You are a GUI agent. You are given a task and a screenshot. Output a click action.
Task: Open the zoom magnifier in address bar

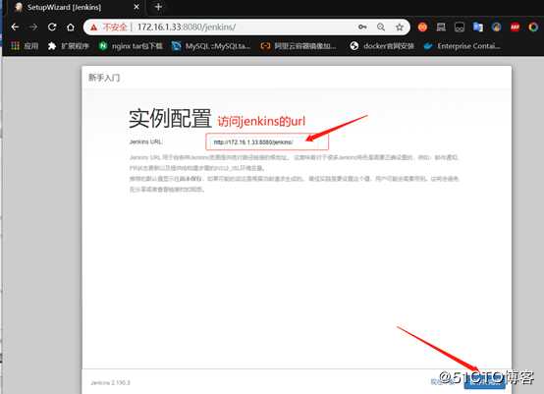click(x=381, y=28)
